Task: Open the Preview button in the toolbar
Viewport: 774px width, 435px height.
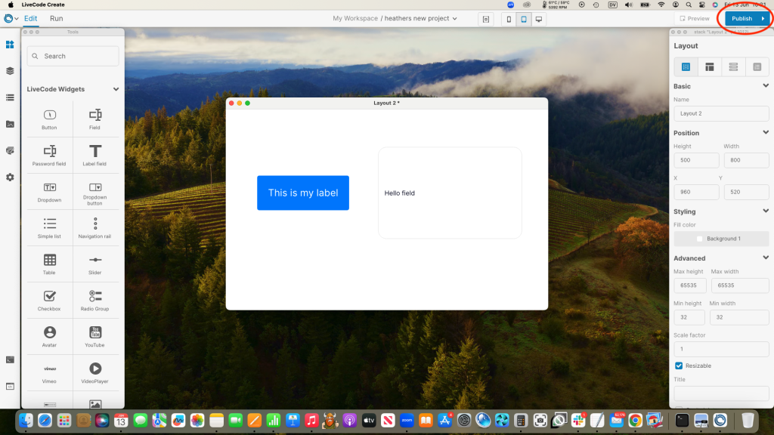Action: (x=698, y=19)
